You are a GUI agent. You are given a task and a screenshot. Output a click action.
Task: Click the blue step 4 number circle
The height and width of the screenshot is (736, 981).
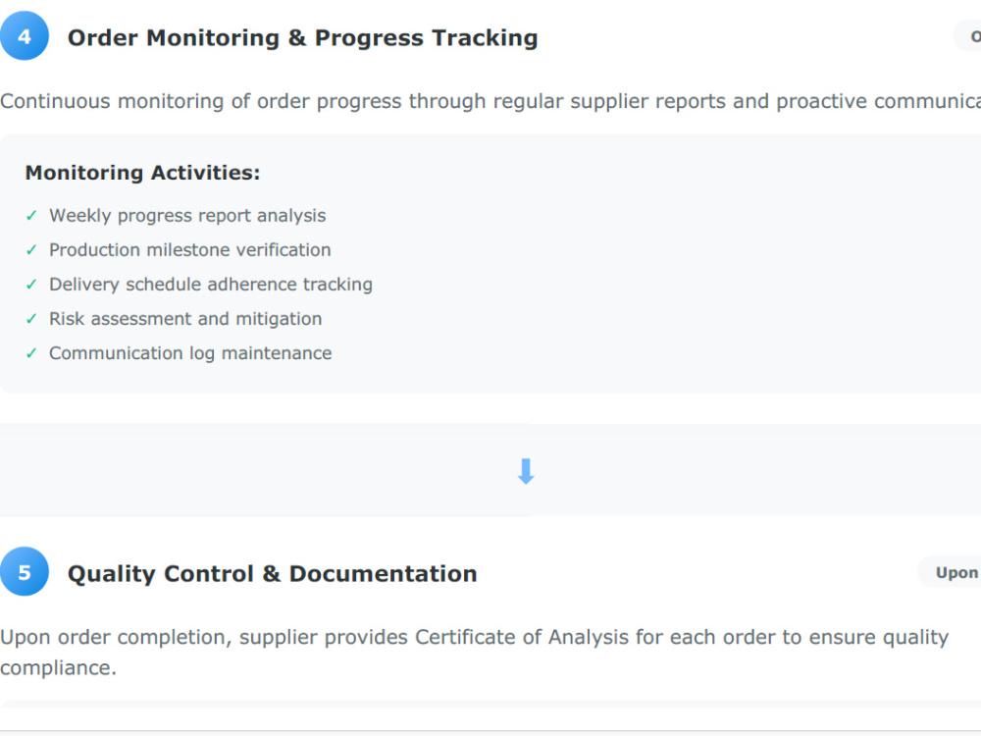pos(24,36)
